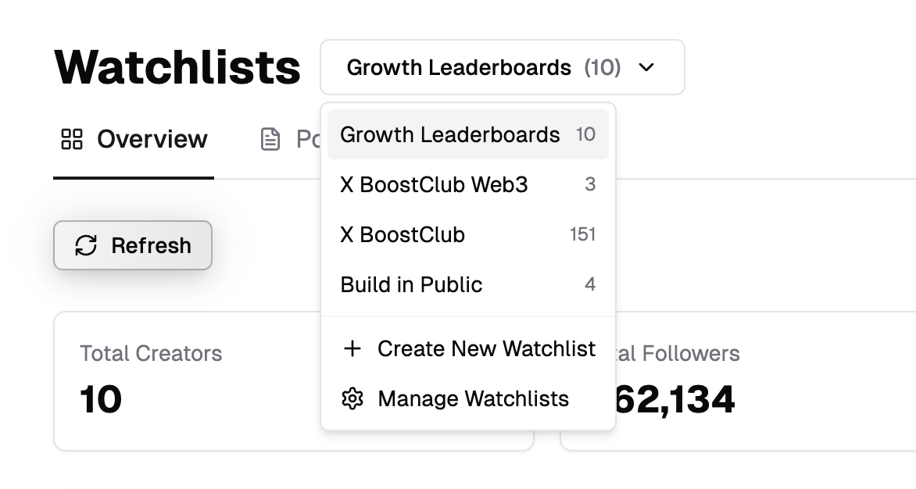Click the 151 count beside X BoostClub
This screenshot has height=489, width=916.
click(x=582, y=234)
